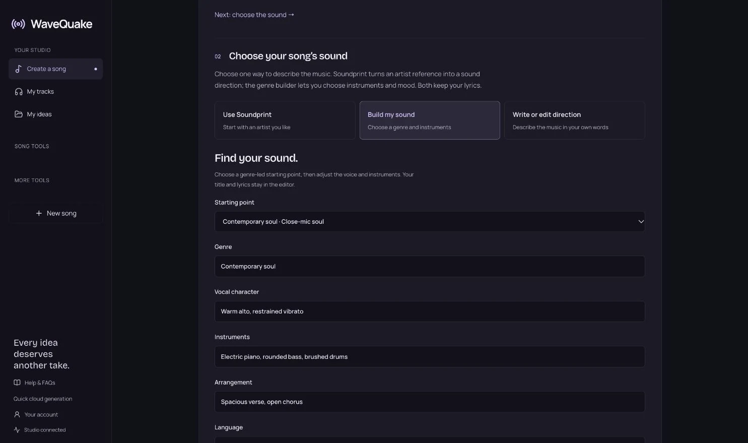Open the Starting point dropdown

[430, 222]
